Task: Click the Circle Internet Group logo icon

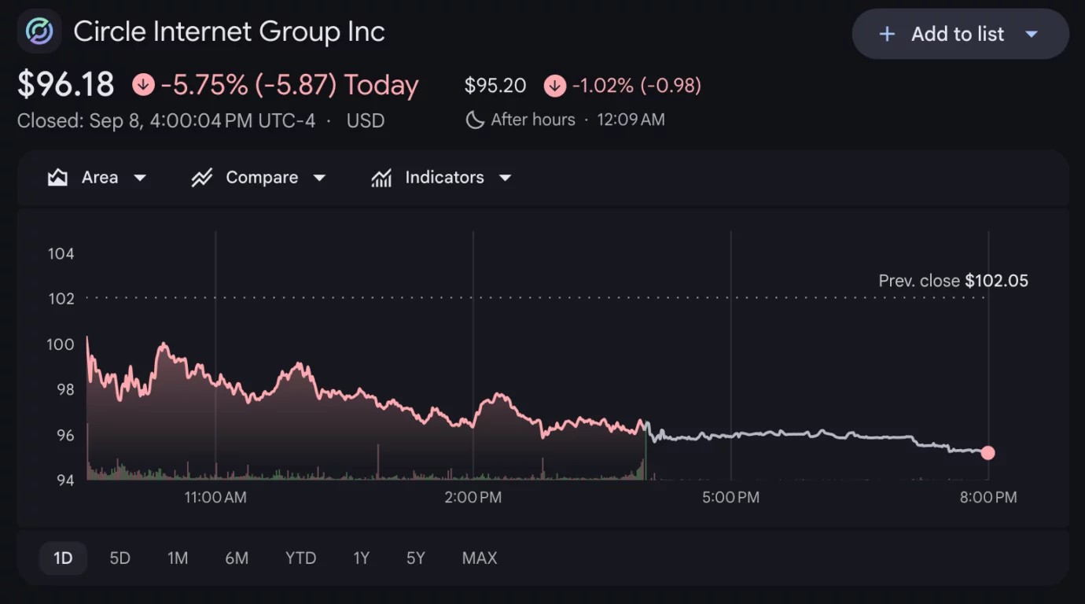Action: click(x=39, y=31)
